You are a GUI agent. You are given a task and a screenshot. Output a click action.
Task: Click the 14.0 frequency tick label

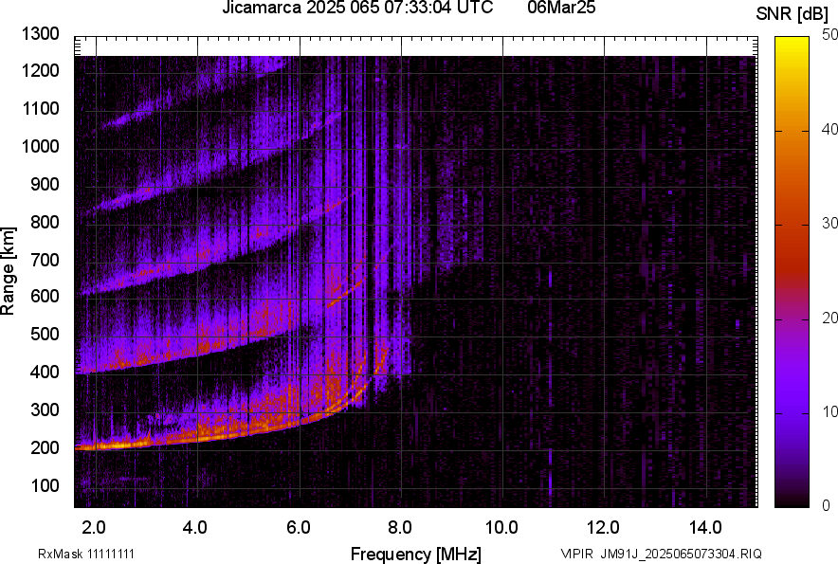pyautogui.click(x=705, y=527)
